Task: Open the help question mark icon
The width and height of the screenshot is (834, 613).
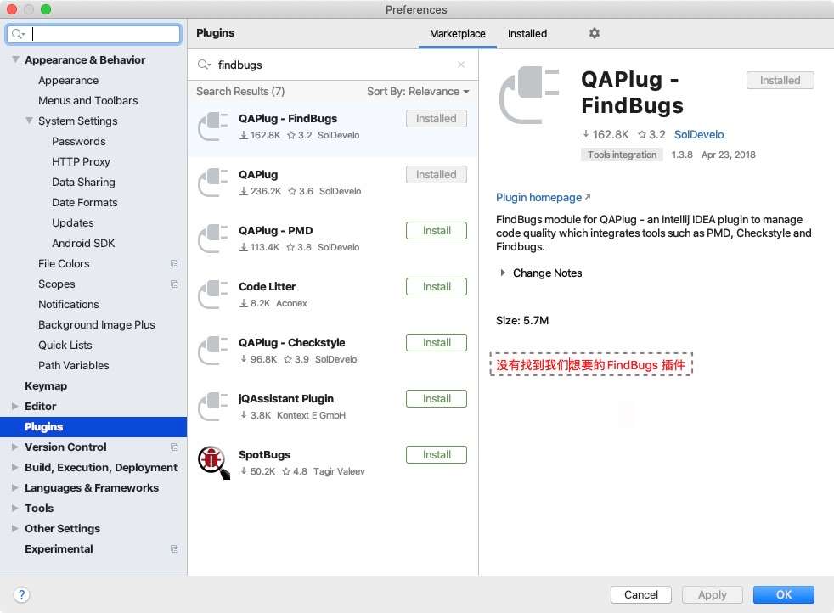Action: tap(21, 594)
